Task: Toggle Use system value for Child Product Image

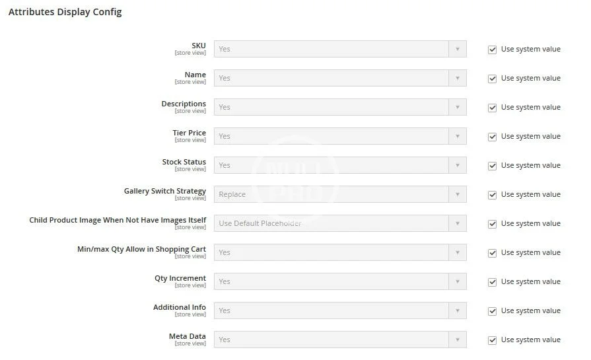Action: (492, 224)
